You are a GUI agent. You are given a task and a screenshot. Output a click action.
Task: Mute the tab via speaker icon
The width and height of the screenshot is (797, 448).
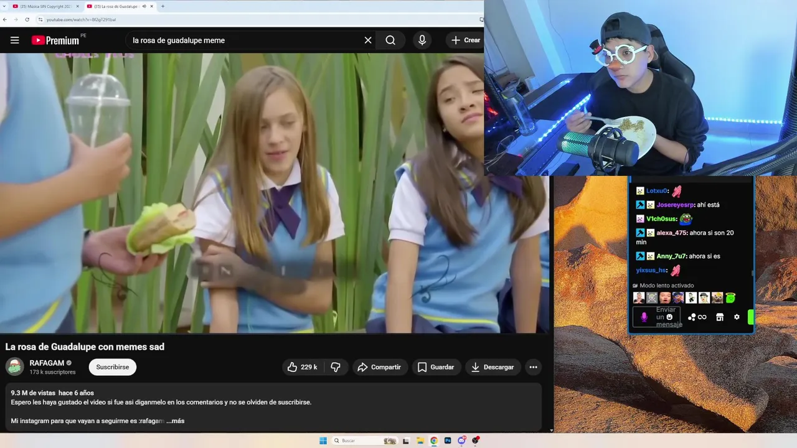[x=144, y=6]
